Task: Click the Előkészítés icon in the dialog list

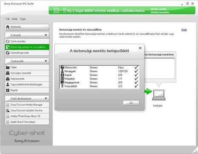Action: pos(62,67)
